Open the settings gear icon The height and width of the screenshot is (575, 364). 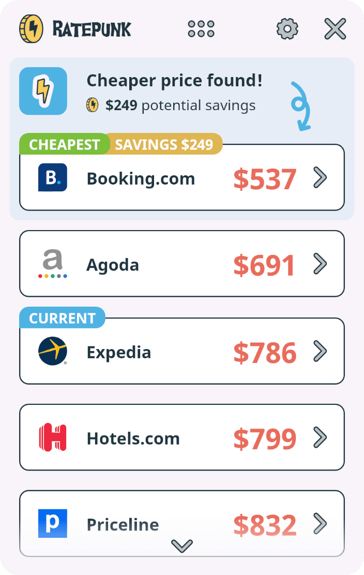pos(287,29)
